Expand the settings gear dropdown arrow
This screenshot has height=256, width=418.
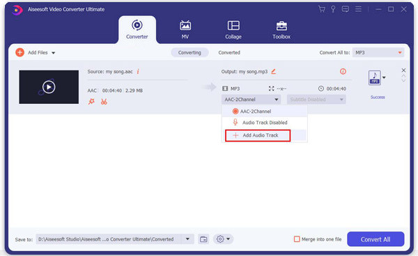229,239
